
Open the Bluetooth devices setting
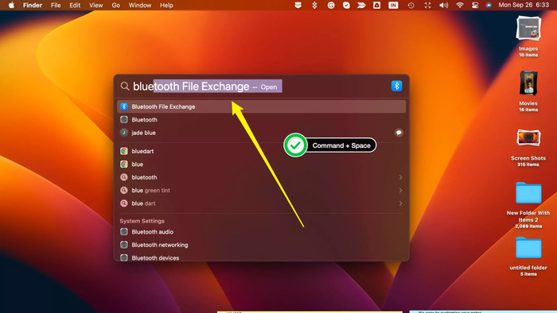click(261, 257)
